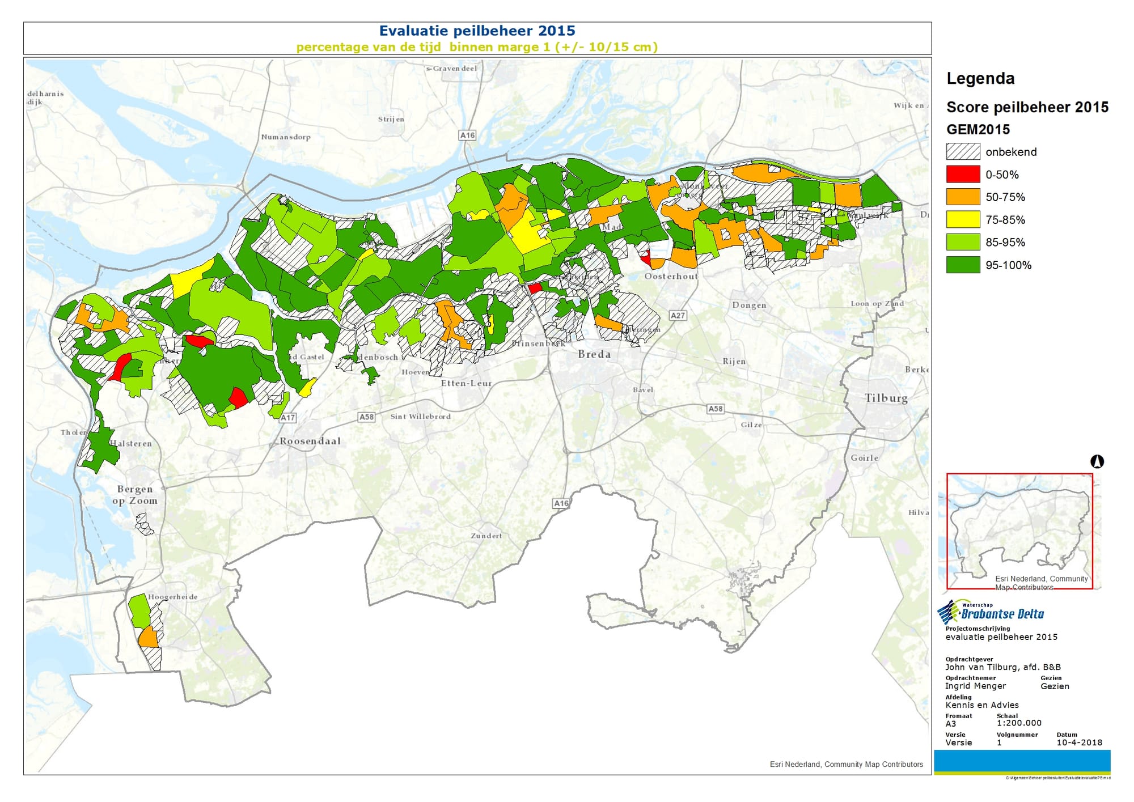Click the 'Tholen' town label
Image resolution: width=1134 pixels, height=802 pixels.
click(x=74, y=432)
